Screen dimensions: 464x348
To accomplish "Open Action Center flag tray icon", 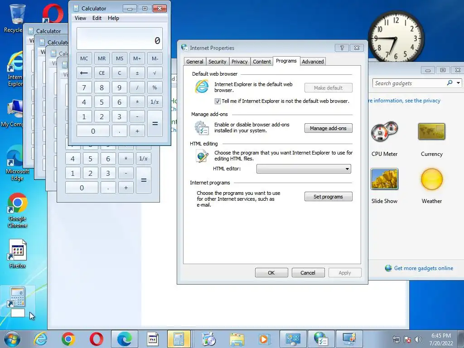I will pos(407,339).
